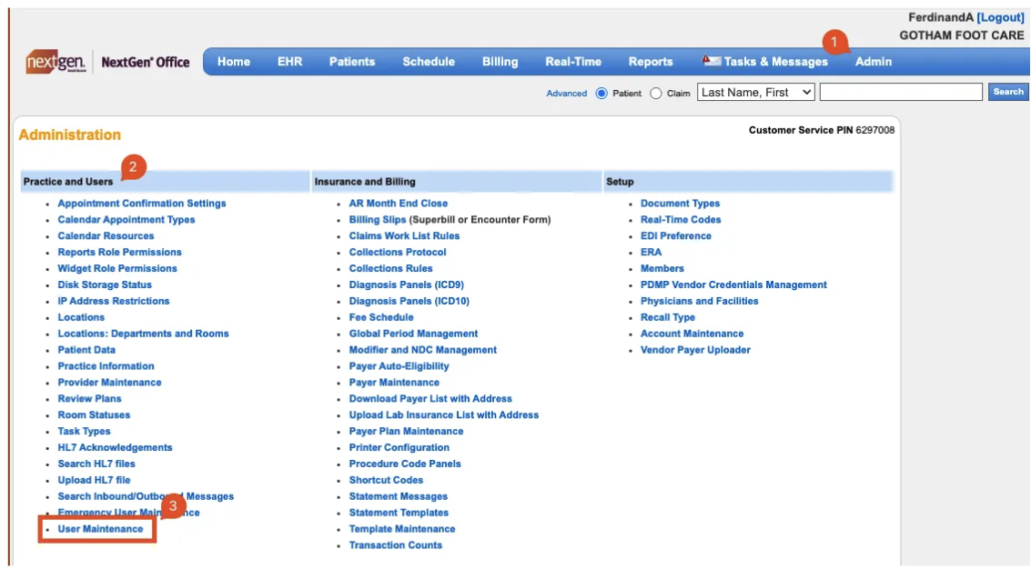Open Download Payer List with Address
This screenshot has height=569, width=1031.
[x=430, y=399]
